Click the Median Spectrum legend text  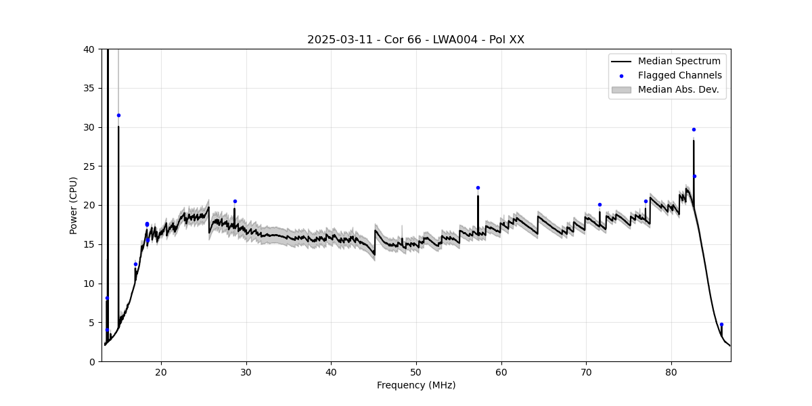679,62
